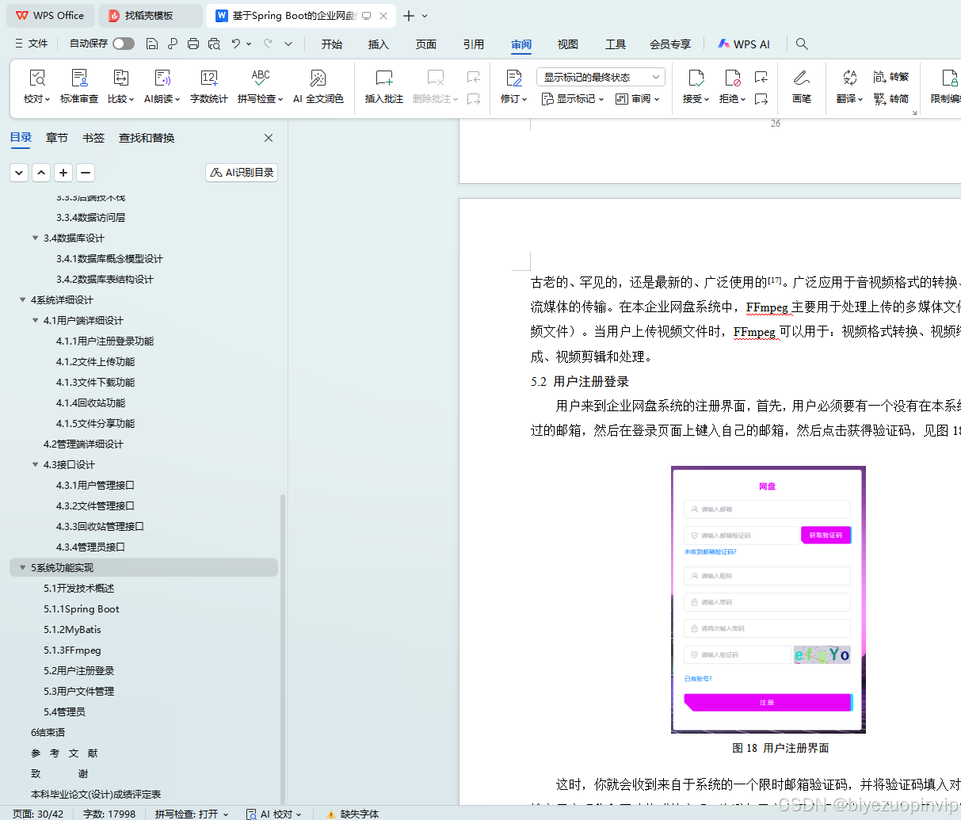Open the 查找和替换 pane tab
This screenshot has height=820, width=961.
(x=147, y=138)
